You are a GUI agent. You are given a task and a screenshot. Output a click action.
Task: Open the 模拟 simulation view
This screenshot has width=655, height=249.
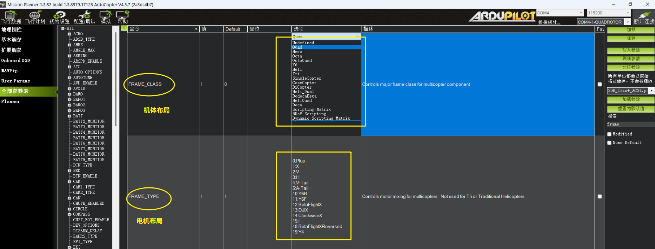click(106, 17)
